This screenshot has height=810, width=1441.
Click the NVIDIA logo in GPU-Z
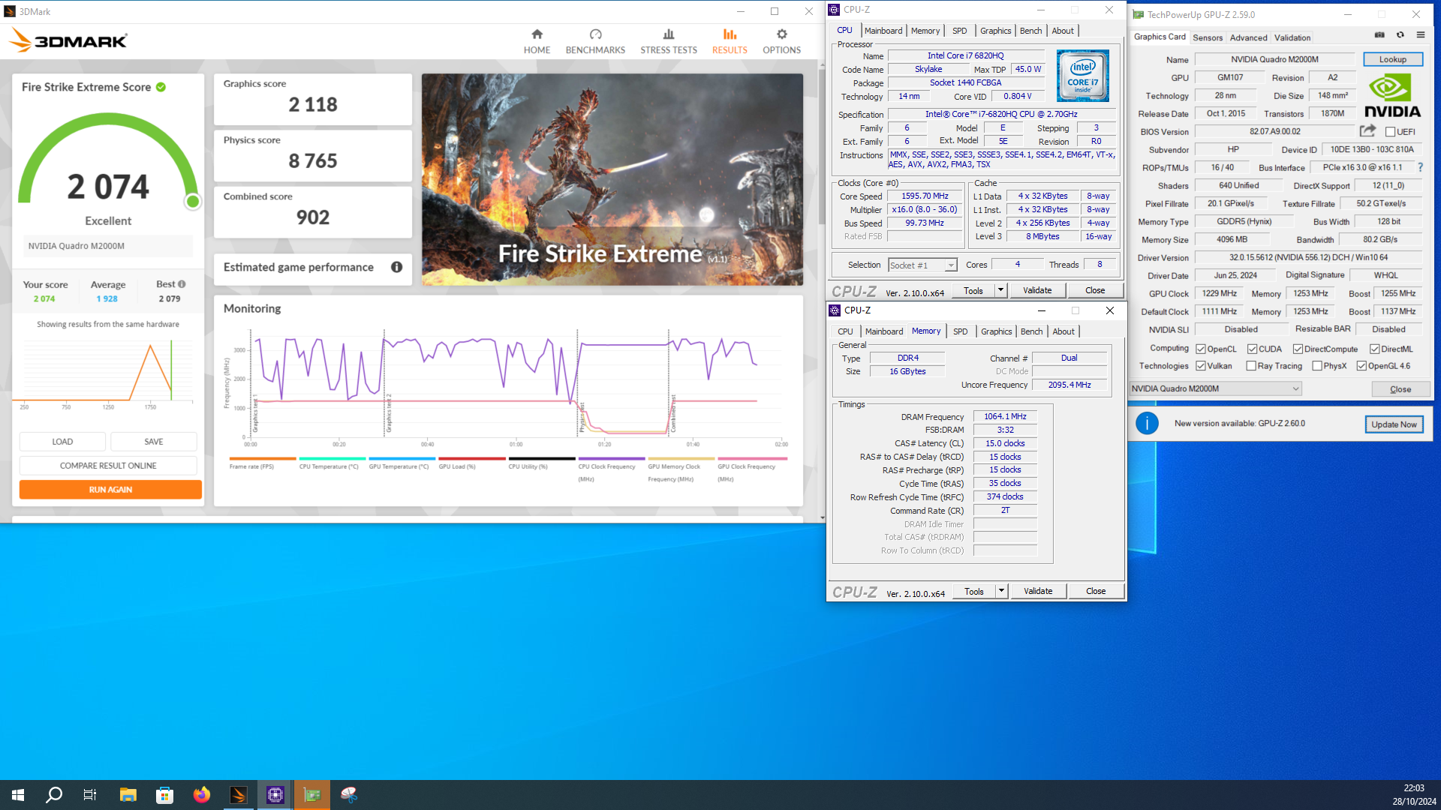1392,96
